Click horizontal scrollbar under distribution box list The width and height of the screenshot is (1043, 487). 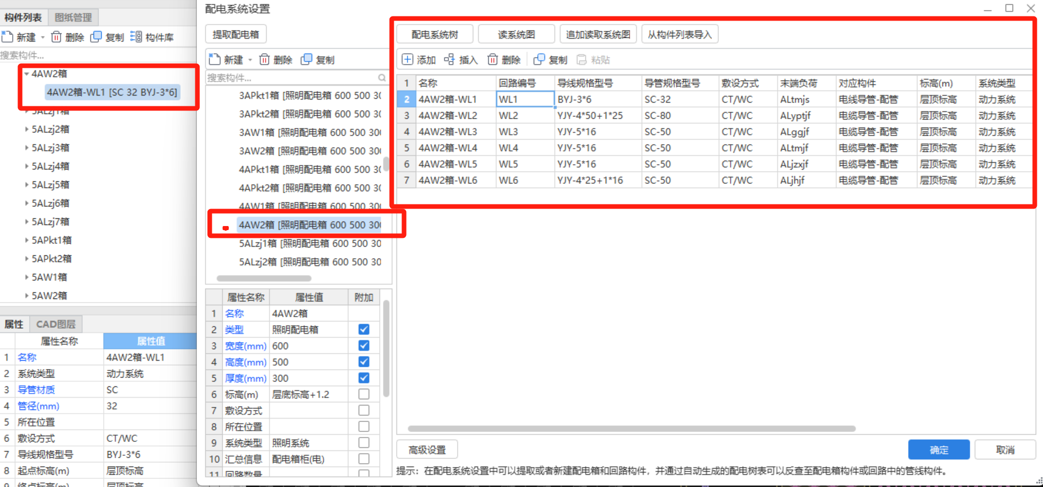(x=264, y=278)
